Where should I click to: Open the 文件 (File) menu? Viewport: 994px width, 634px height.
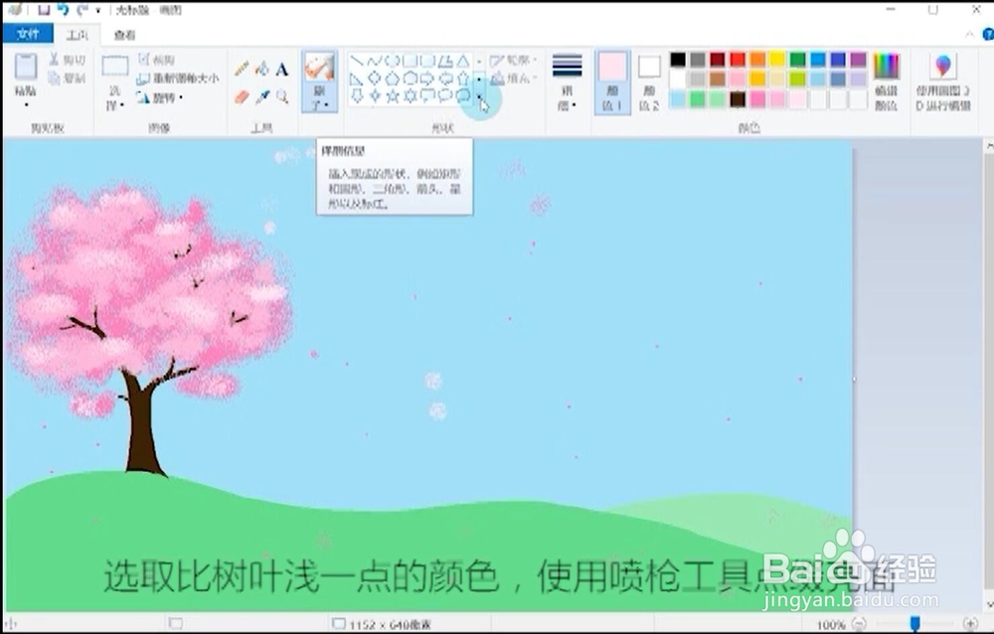click(28, 33)
